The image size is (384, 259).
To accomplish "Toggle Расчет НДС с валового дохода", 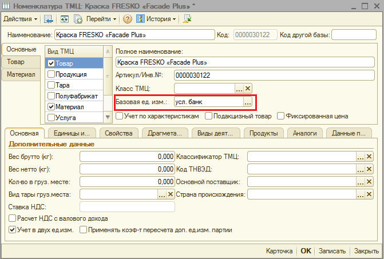I will (x=13, y=218).
